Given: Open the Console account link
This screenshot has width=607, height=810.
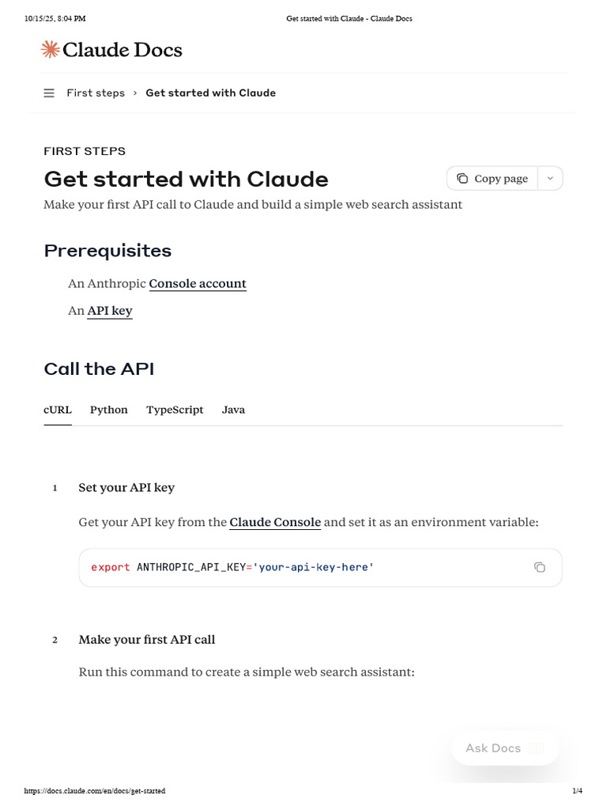Looking at the screenshot, I should pyautogui.click(x=198, y=284).
